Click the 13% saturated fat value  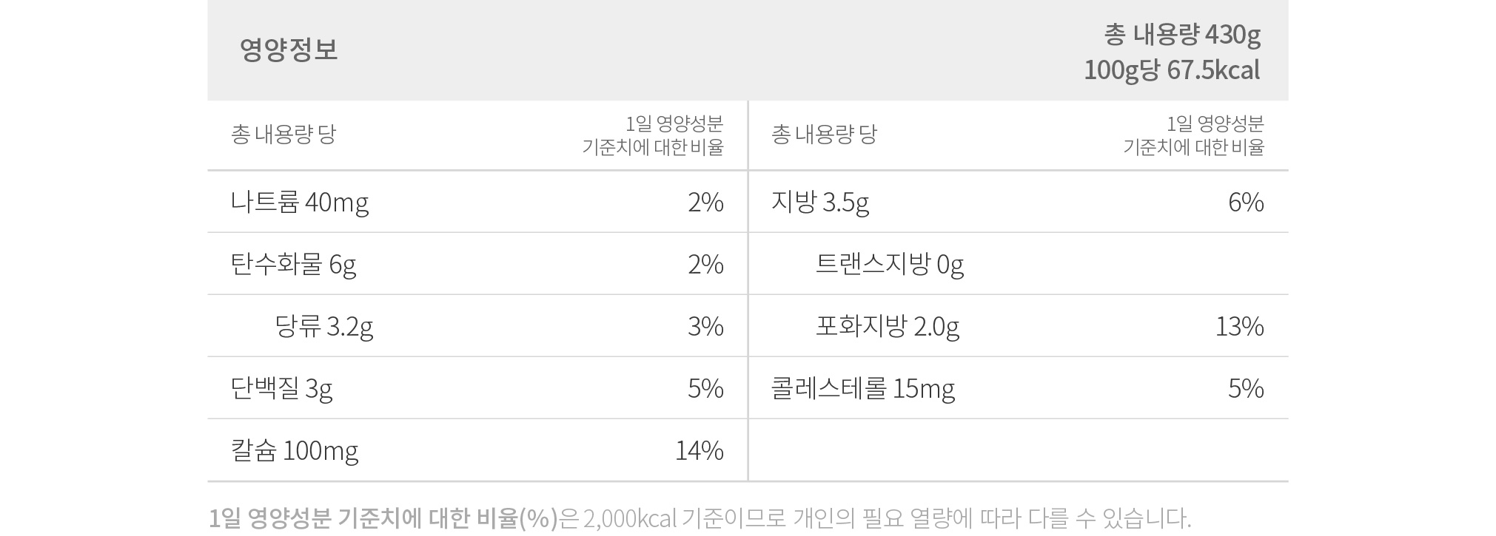[x=1240, y=326]
